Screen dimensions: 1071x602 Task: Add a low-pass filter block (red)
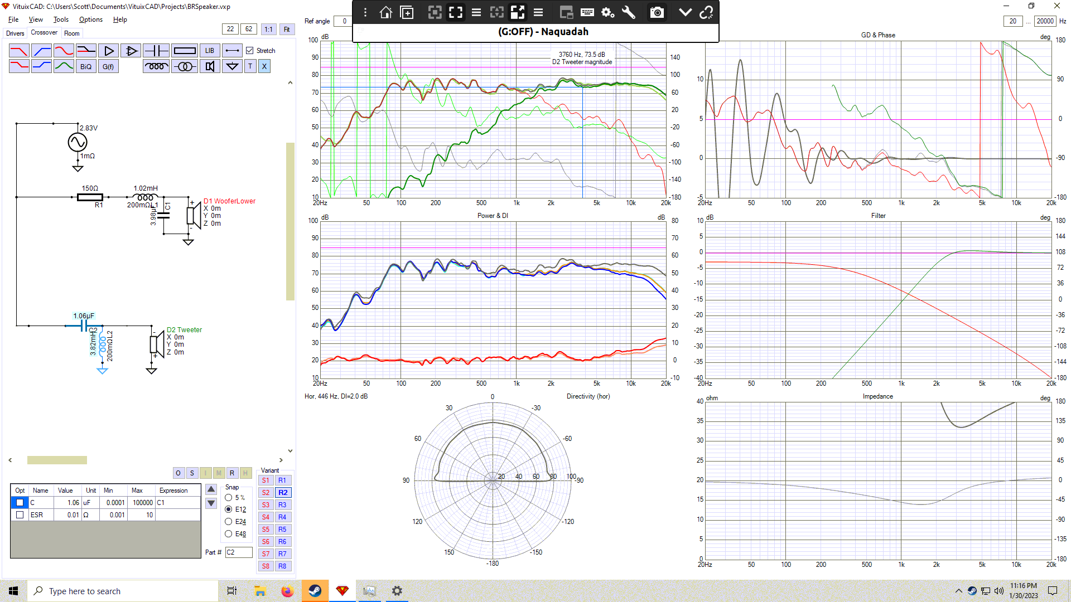19,51
